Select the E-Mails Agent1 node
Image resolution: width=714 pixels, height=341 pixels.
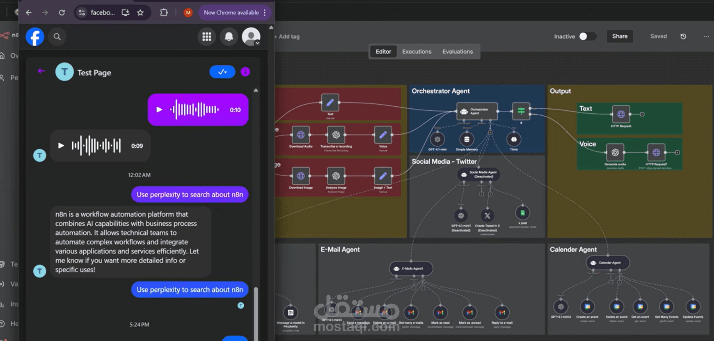point(411,269)
